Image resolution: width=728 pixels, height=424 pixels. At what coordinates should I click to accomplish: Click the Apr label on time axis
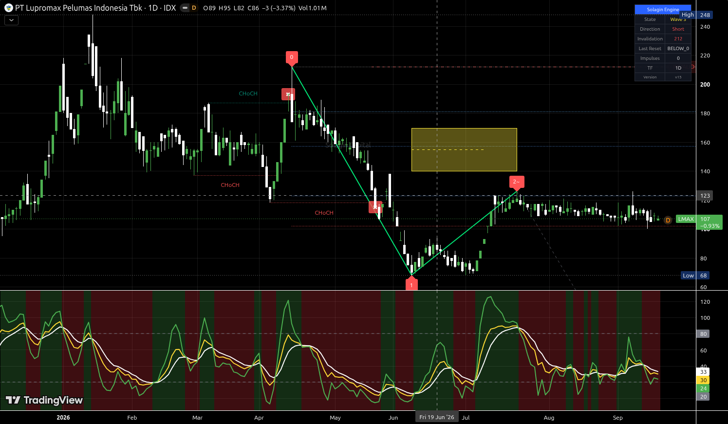point(259,418)
